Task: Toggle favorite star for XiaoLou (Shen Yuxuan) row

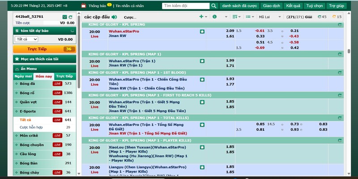Action: click(x=202, y=148)
